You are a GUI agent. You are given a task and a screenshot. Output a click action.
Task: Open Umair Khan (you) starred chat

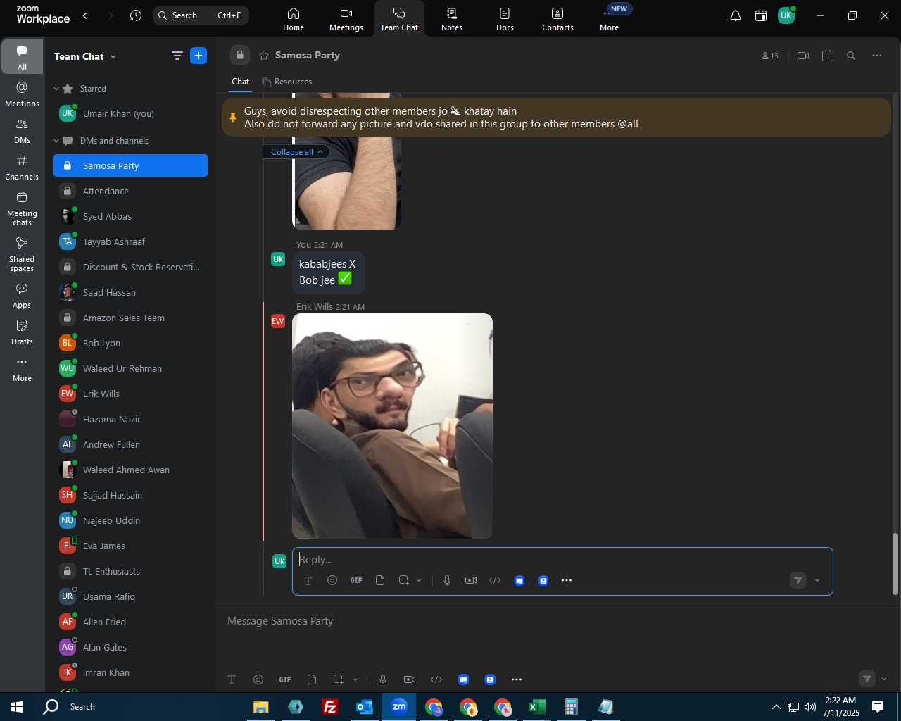[131, 114]
